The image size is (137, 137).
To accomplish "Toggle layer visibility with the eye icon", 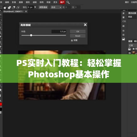I will [x=130, y=53].
